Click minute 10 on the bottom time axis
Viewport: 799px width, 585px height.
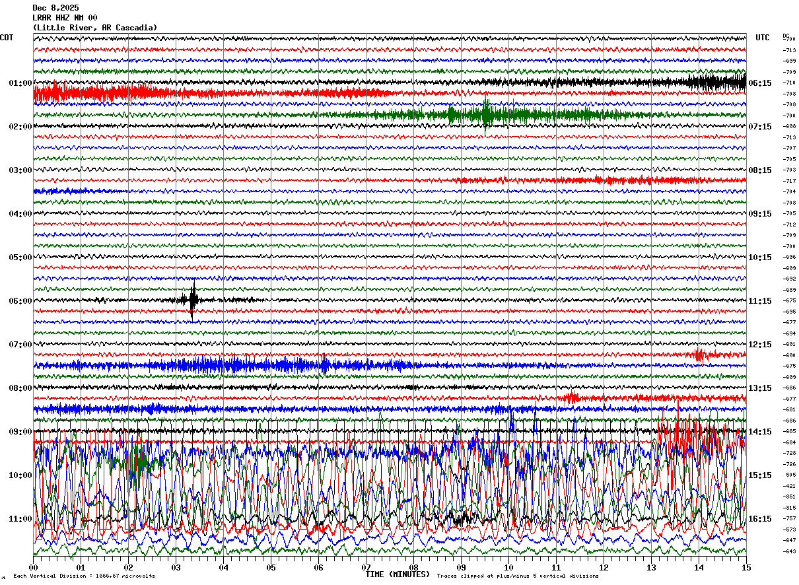pos(508,567)
